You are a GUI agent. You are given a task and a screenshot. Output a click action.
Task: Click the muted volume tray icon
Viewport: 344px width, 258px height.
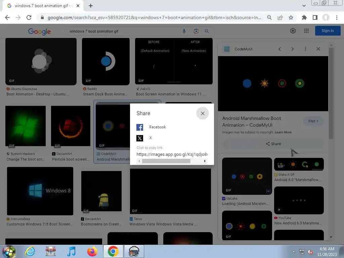(310, 252)
